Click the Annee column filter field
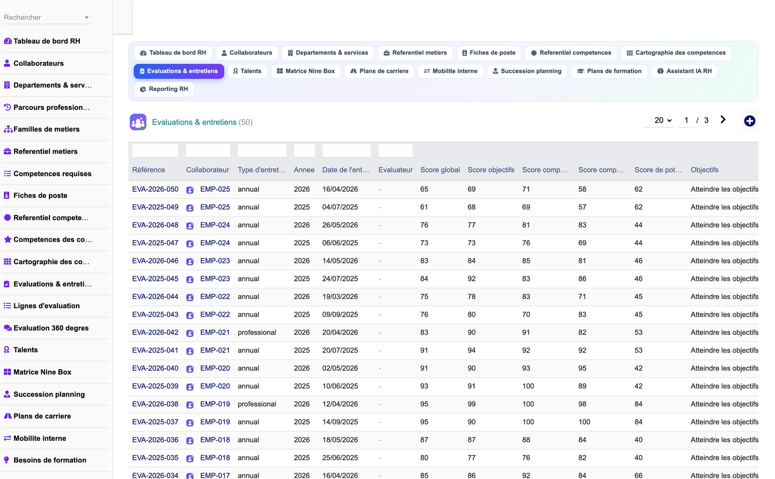Screen dimensions: 775x479 (x=304, y=151)
